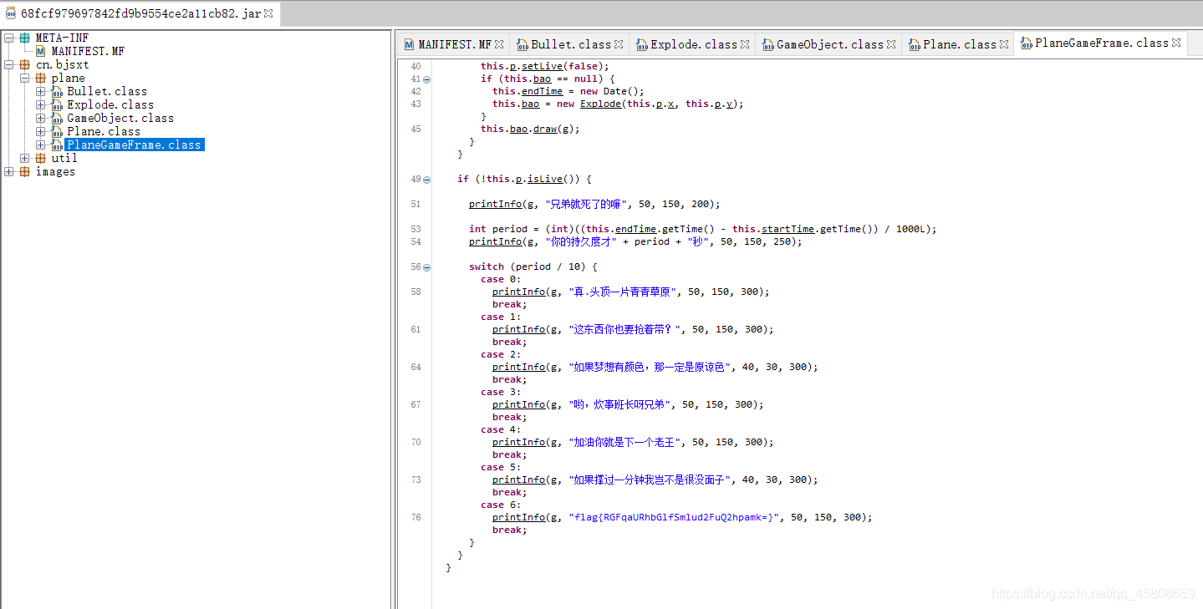
Task: Click the 'switch (period / 10)' statement
Action: [533, 266]
